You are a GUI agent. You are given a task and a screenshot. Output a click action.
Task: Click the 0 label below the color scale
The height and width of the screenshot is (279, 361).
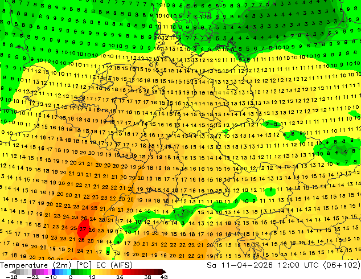tap(71, 277)
